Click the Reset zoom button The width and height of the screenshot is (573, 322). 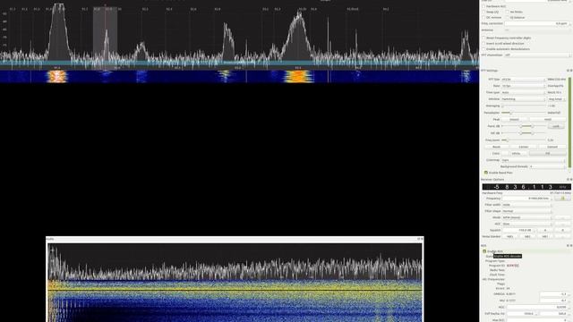tap(496, 147)
